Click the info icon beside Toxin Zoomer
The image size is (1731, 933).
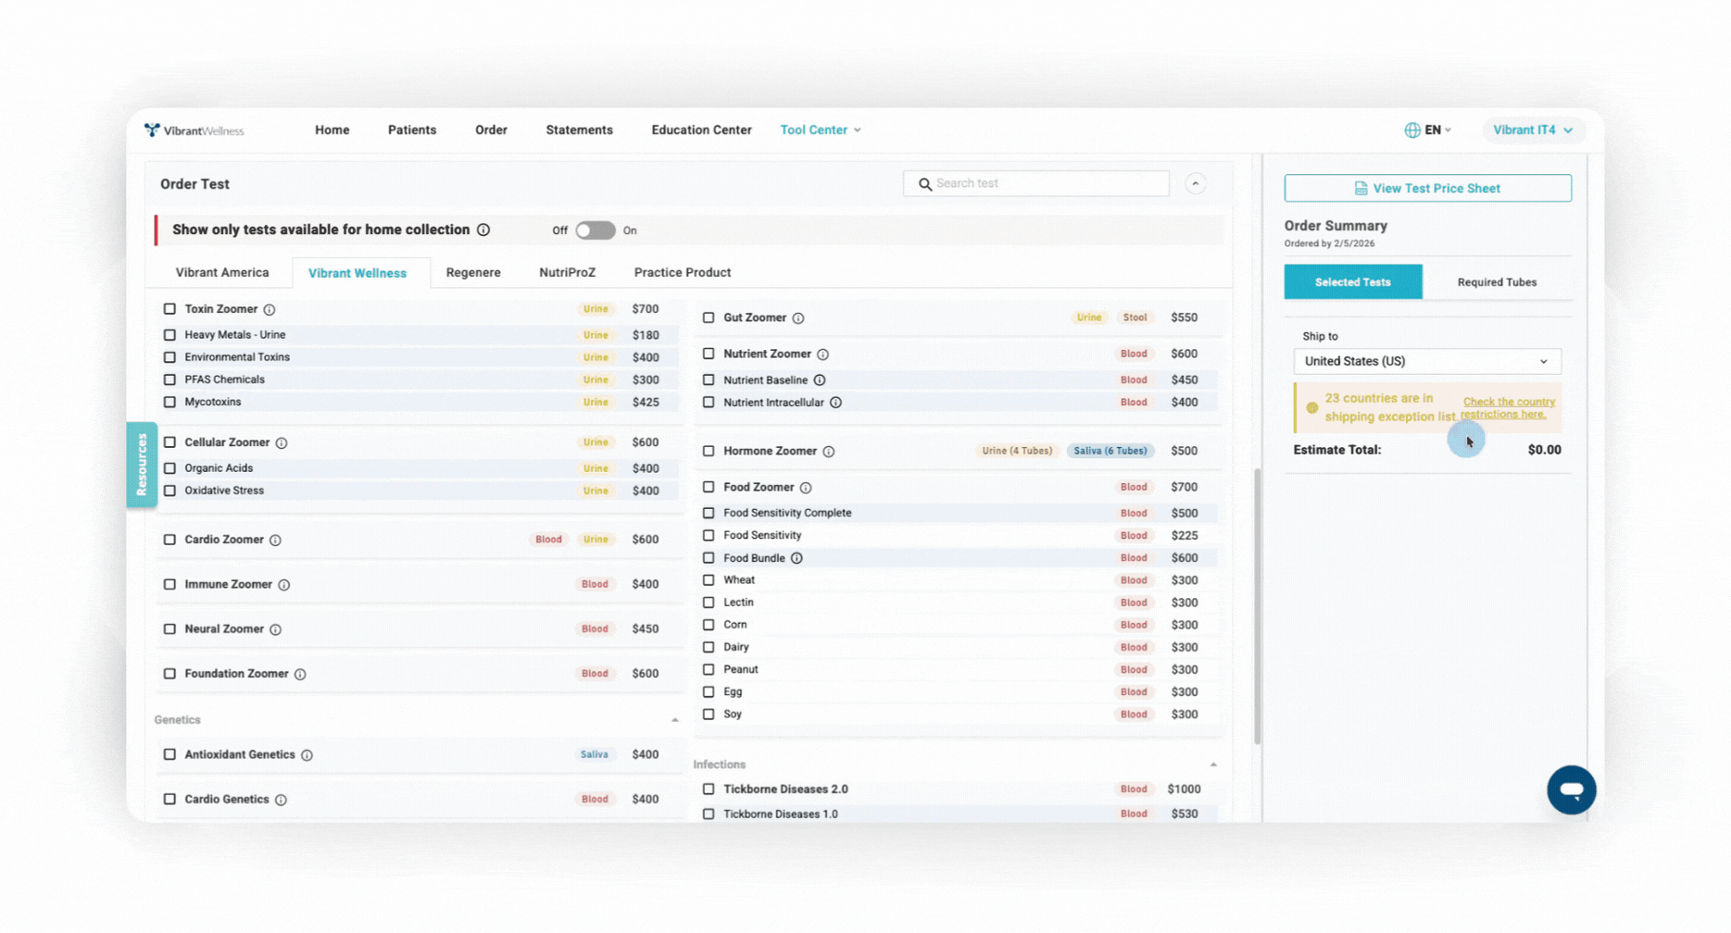tap(270, 310)
